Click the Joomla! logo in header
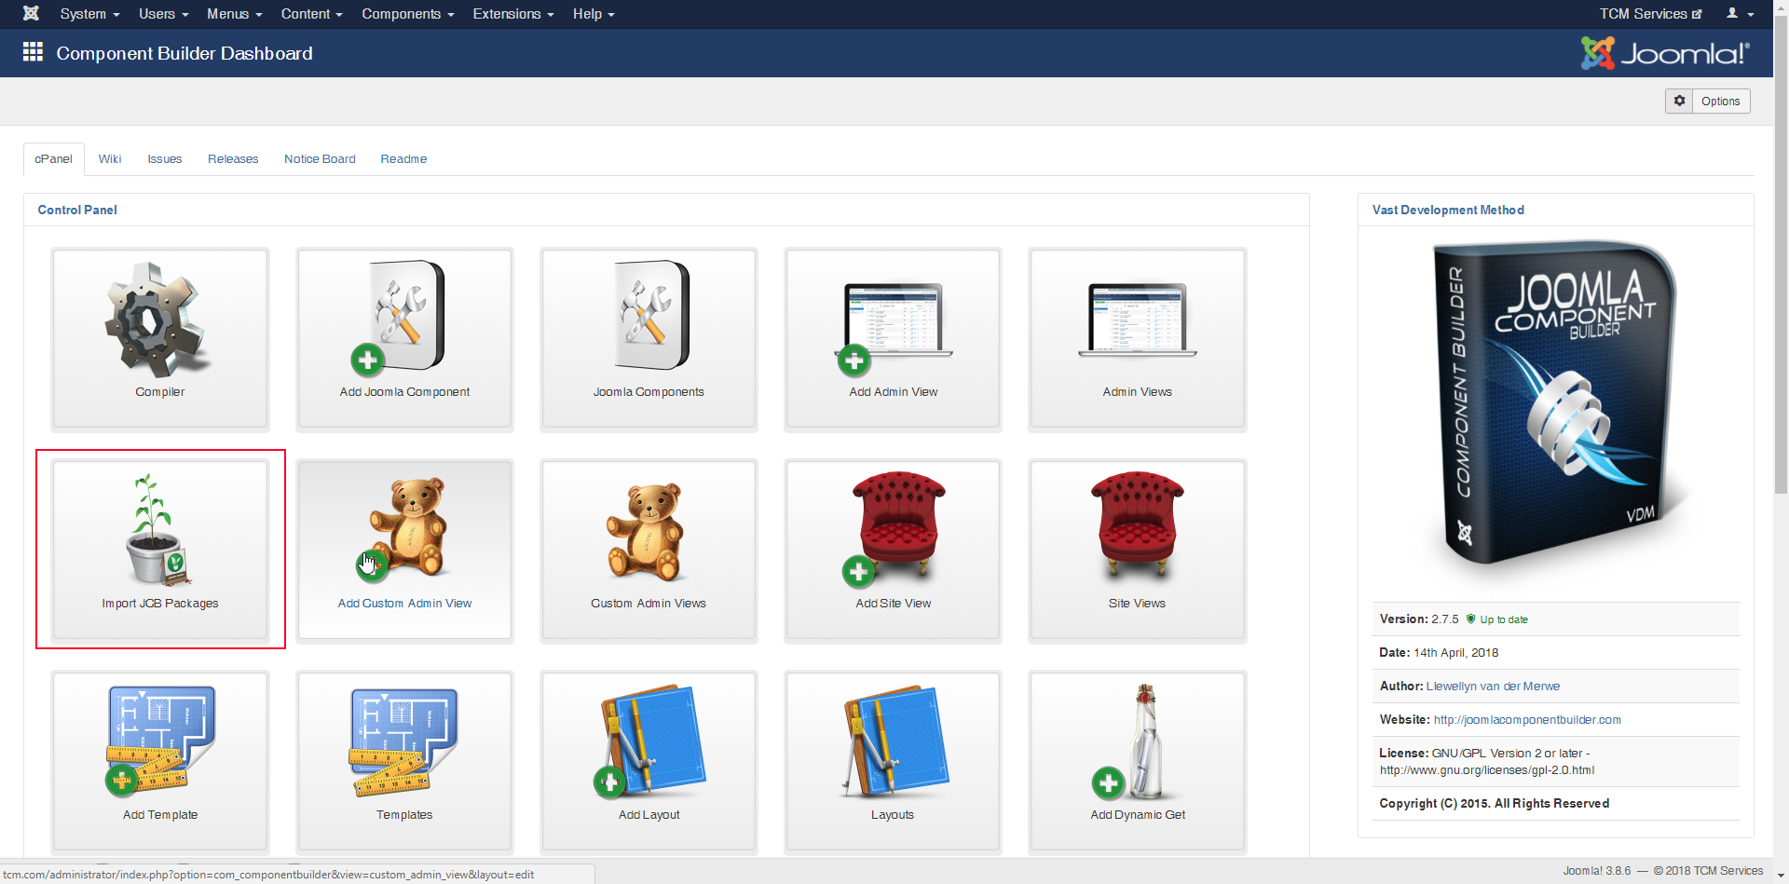 point(1666,53)
